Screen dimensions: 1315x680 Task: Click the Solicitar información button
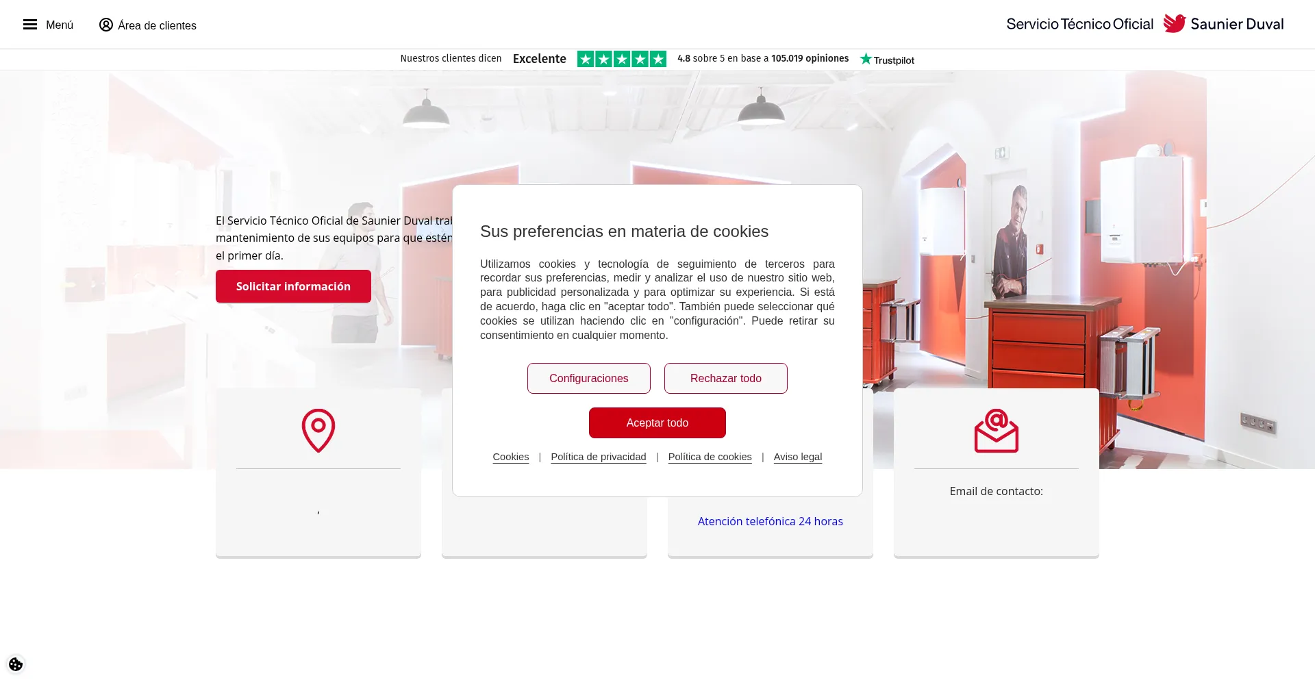click(293, 286)
